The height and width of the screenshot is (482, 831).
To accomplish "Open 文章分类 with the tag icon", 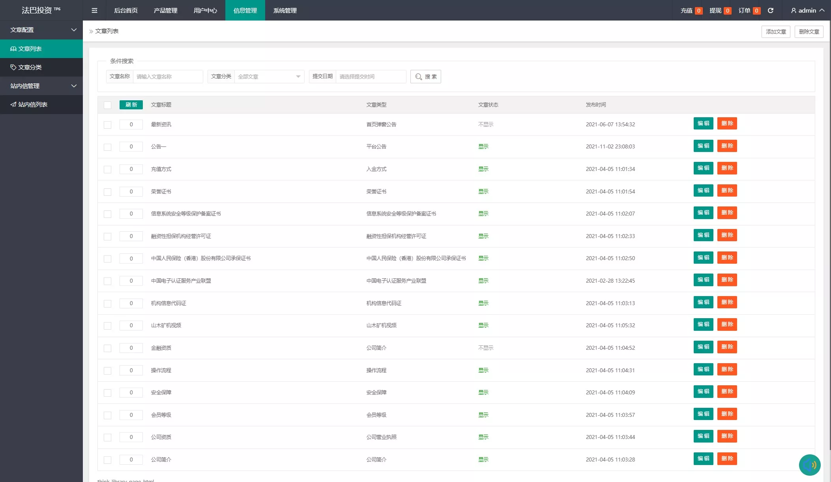I will [30, 67].
